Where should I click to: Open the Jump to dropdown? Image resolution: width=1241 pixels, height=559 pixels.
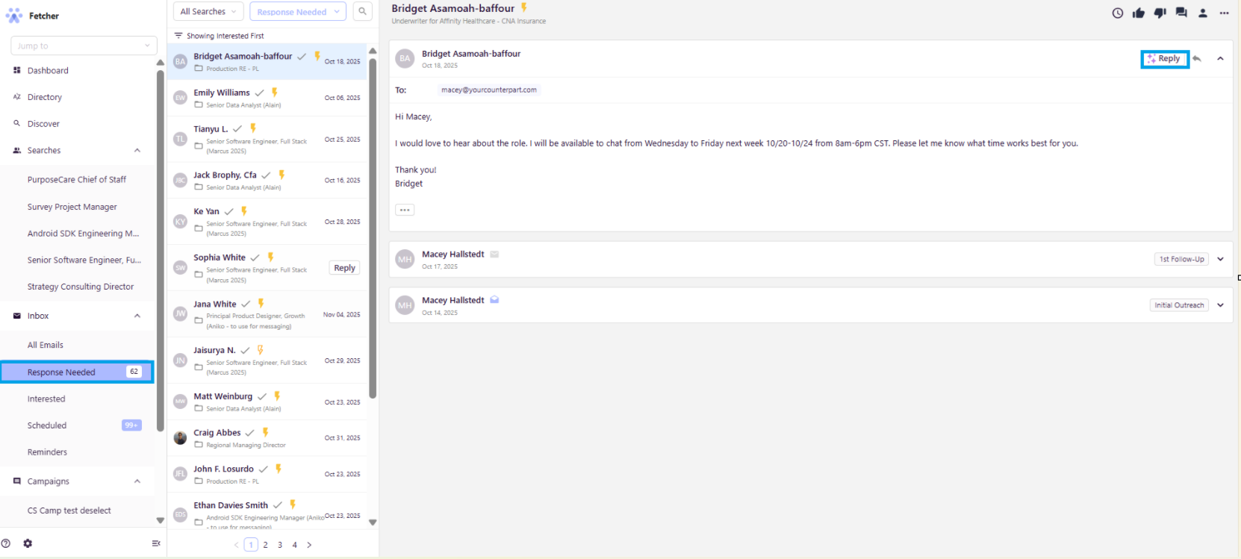[84, 46]
